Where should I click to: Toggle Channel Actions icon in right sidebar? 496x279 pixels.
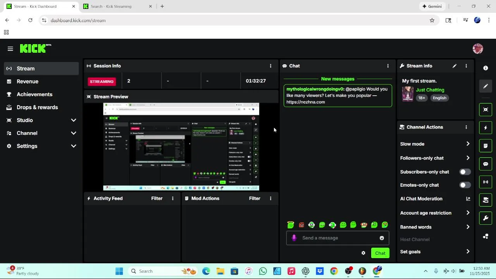tap(486, 200)
